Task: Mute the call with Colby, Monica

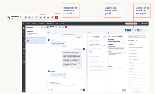Action: point(29,17)
